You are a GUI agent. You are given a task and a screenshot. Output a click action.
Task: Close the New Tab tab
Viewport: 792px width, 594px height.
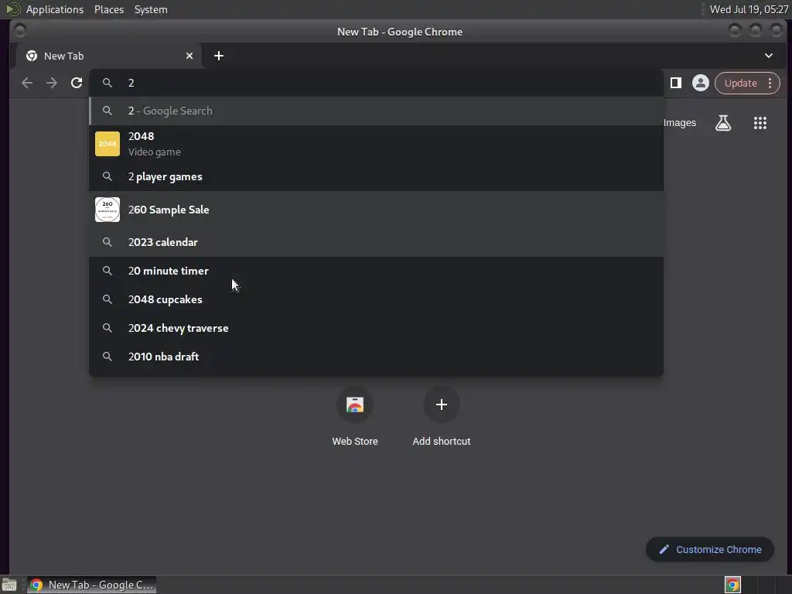[x=189, y=56]
